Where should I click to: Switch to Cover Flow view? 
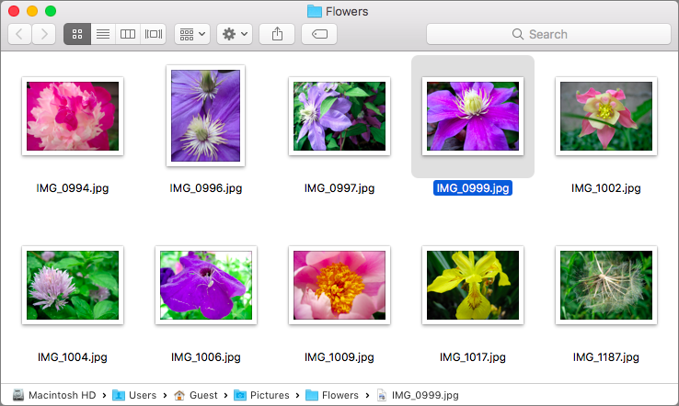(x=154, y=34)
